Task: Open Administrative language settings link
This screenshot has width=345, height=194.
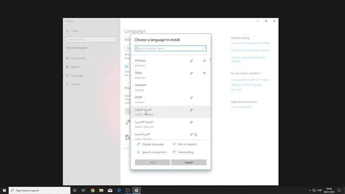Action: (x=250, y=50)
